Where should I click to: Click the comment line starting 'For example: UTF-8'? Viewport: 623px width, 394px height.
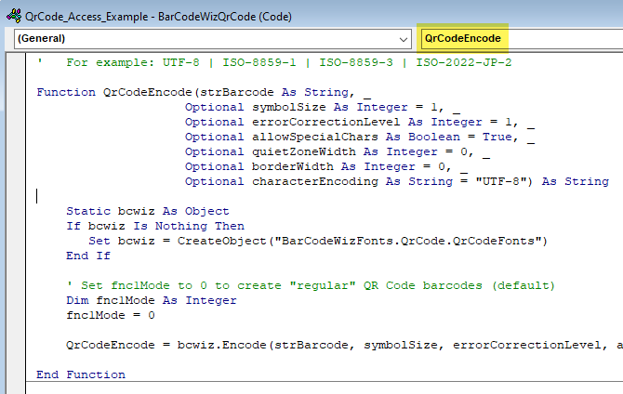274,63
